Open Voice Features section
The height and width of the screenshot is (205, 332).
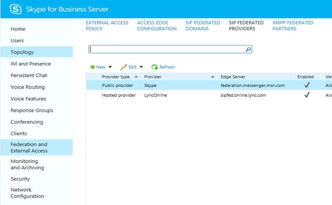point(28,99)
